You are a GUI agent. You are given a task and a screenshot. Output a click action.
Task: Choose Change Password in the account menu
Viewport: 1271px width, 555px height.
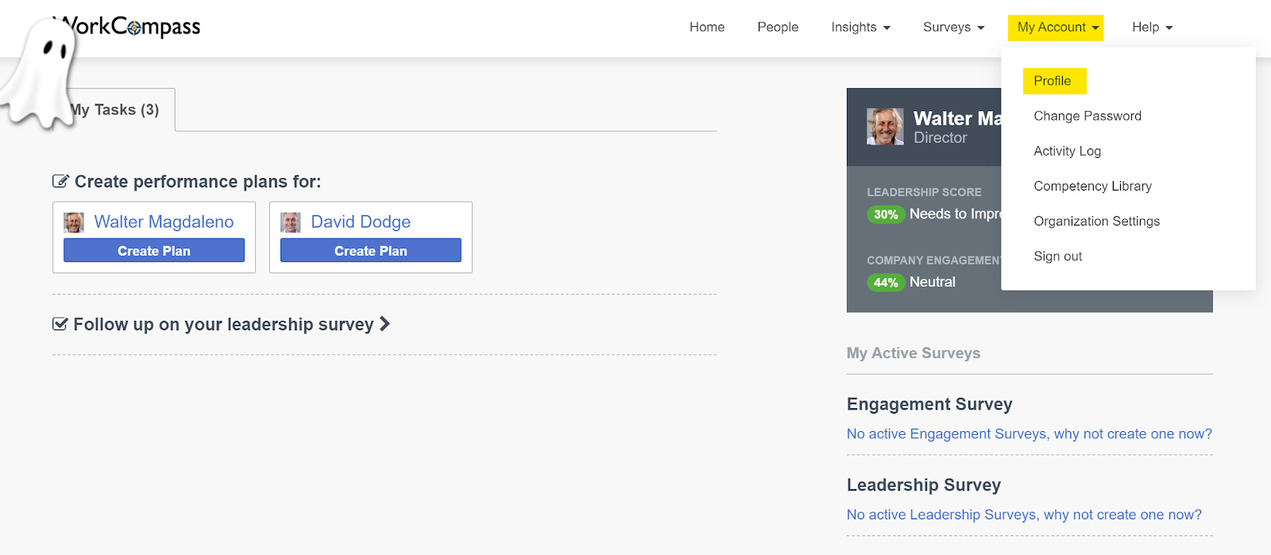[1087, 116]
